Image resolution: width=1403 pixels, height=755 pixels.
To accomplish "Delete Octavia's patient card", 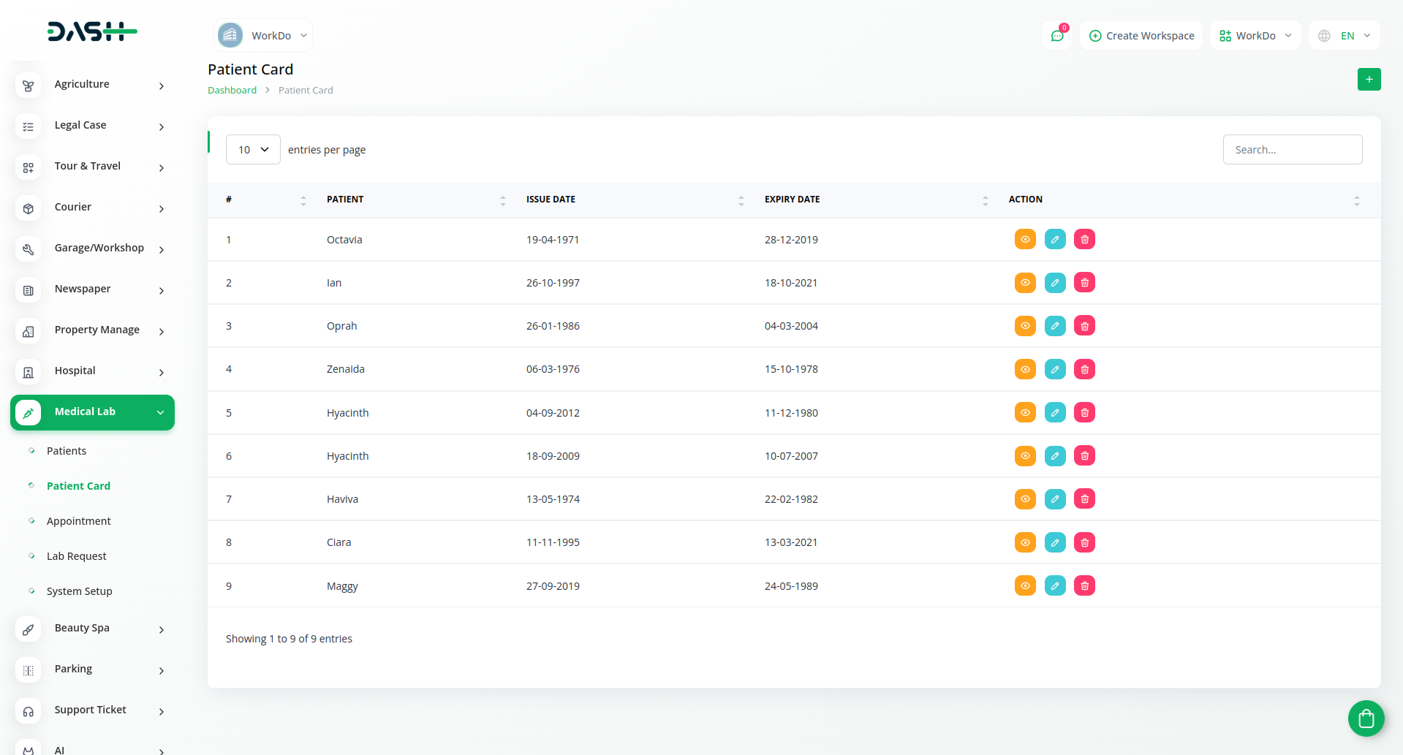I will pyautogui.click(x=1084, y=240).
